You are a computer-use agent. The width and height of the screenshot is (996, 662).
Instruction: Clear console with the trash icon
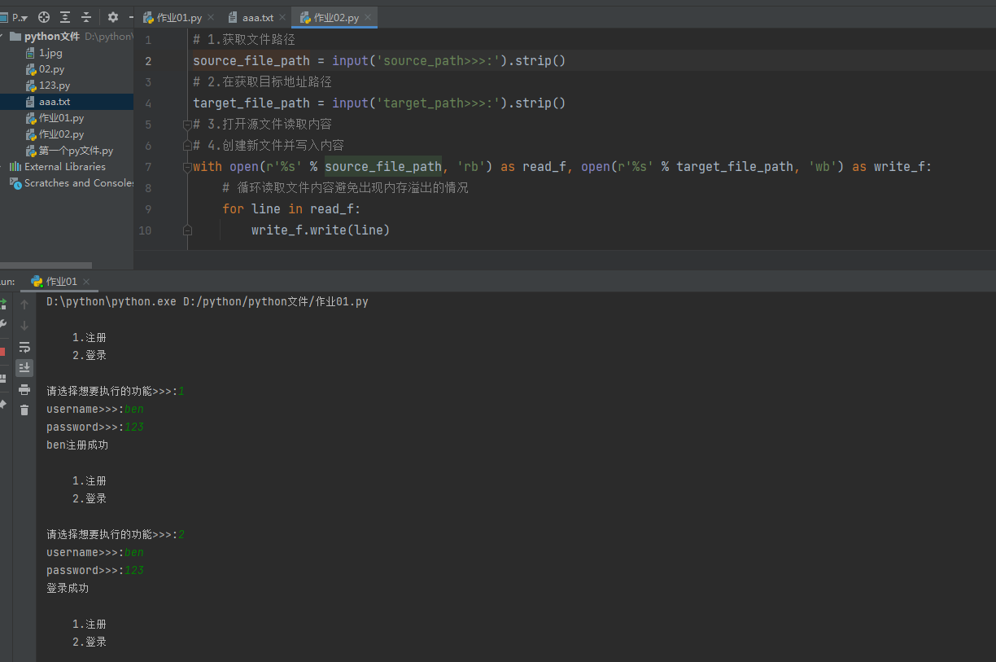point(24,410)
